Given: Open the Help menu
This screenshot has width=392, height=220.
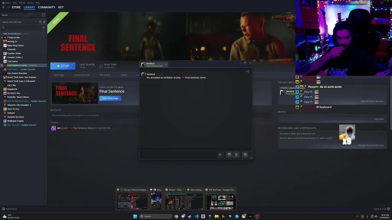Looking at the screenshot, I should [37, 3].
